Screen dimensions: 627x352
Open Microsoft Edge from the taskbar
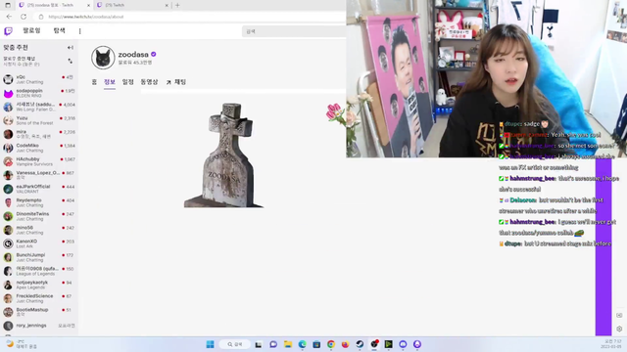(302, 344)
